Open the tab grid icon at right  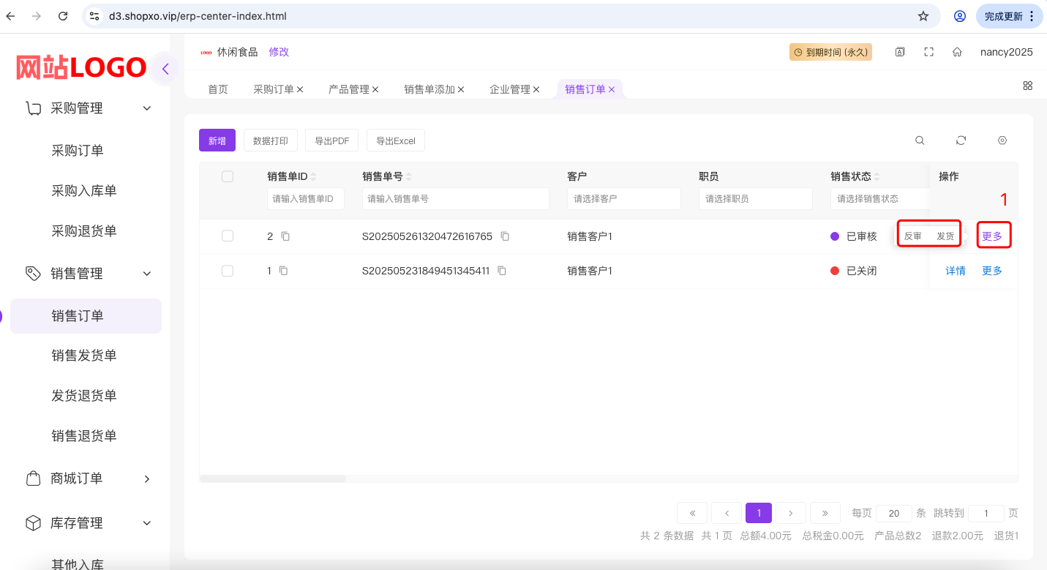tap(1027, 86)
